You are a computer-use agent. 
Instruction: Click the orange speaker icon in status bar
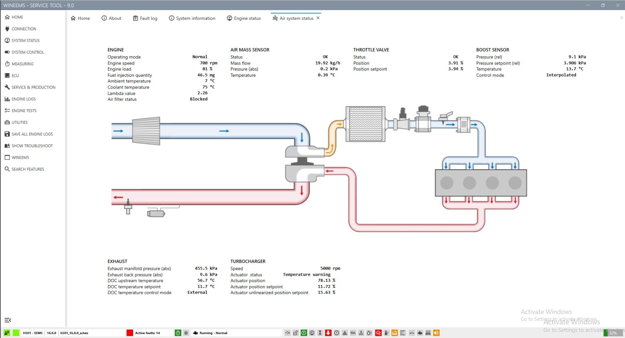click(x=436, y=333)
